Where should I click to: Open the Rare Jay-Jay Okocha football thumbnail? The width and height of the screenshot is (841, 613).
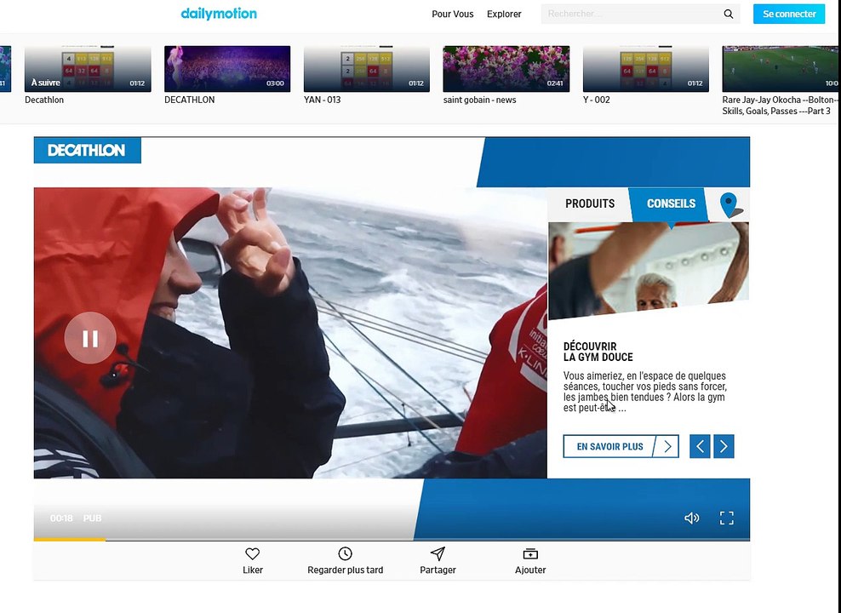tap(781, 69)
